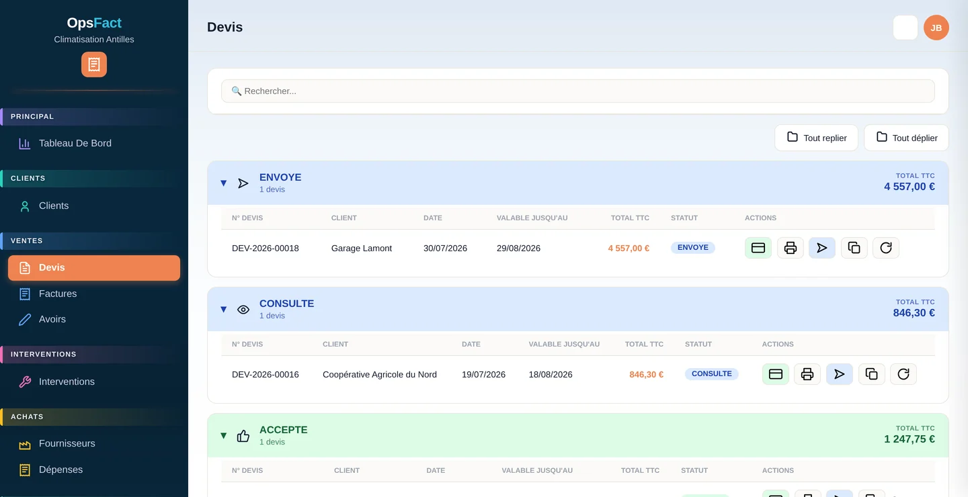Print quote DEV-2026-00016
The width and height of the screenshot is (968, 497).
click(x=807, y=374)
